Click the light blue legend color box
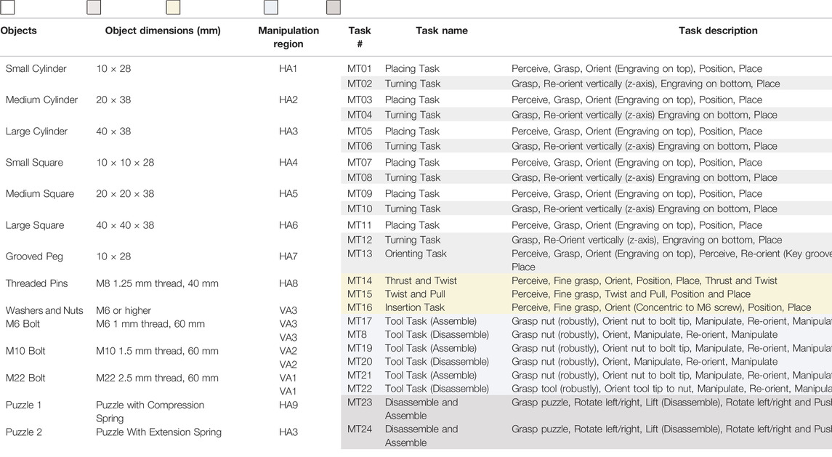 pos(270,7)
